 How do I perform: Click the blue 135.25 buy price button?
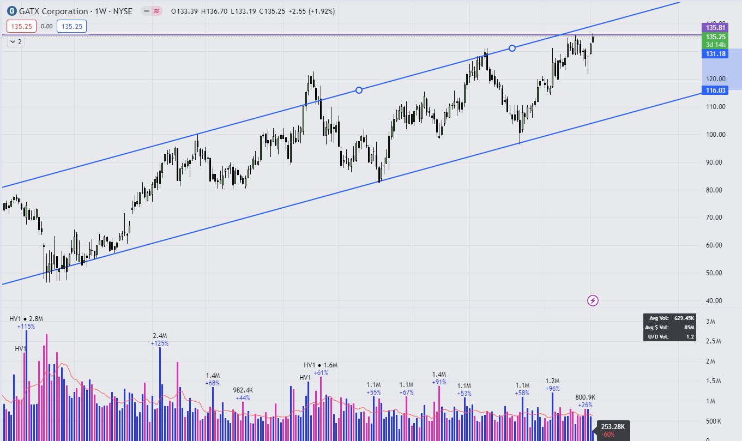pos(71,26)
